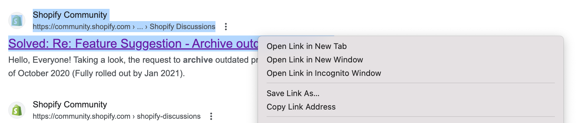Click the highlighted https://community.shopify.com URL

tap(81, 27)
